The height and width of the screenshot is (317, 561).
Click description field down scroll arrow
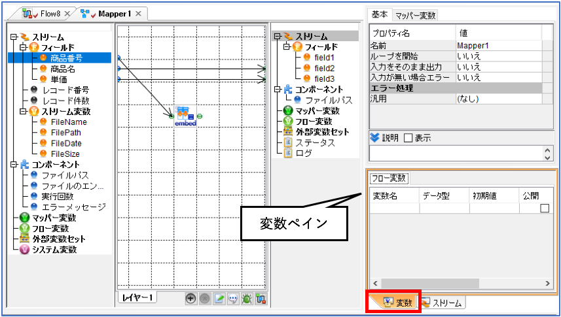click(x=547, y=158)
